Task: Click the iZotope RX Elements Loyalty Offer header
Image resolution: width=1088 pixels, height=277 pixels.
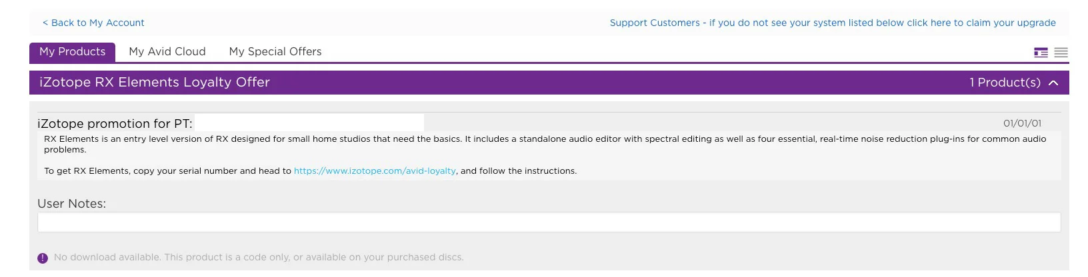Action: [155, 82]
